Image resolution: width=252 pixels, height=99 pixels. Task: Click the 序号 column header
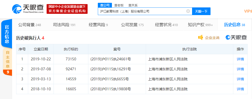tap(22, 49)
